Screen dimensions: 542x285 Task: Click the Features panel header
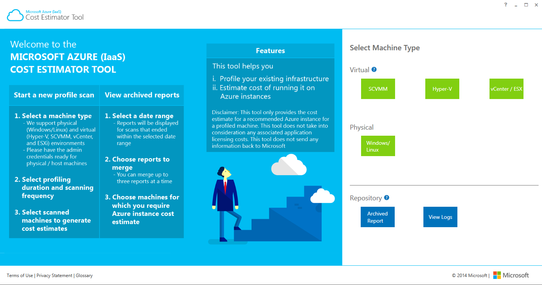(270, 51)
